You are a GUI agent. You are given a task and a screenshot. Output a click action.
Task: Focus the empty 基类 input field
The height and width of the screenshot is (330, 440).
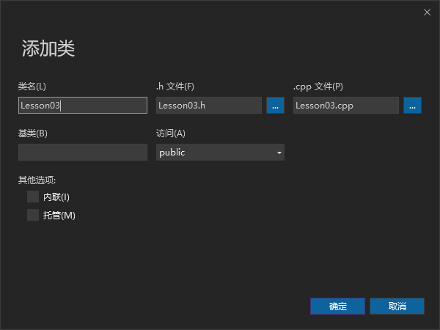[83, 152]
